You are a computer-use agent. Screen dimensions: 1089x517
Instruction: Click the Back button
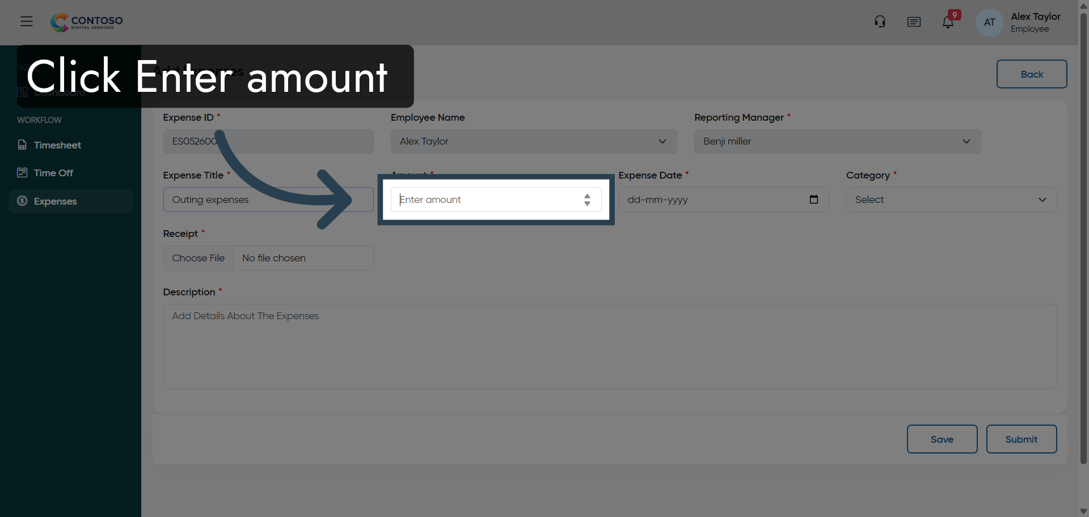tap(1031, 74)
